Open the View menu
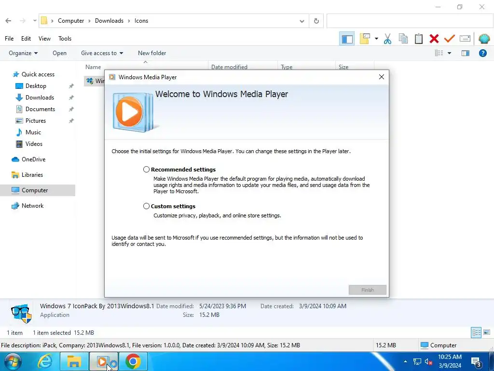The image size is (494, 371). click(x=44, y=39)
